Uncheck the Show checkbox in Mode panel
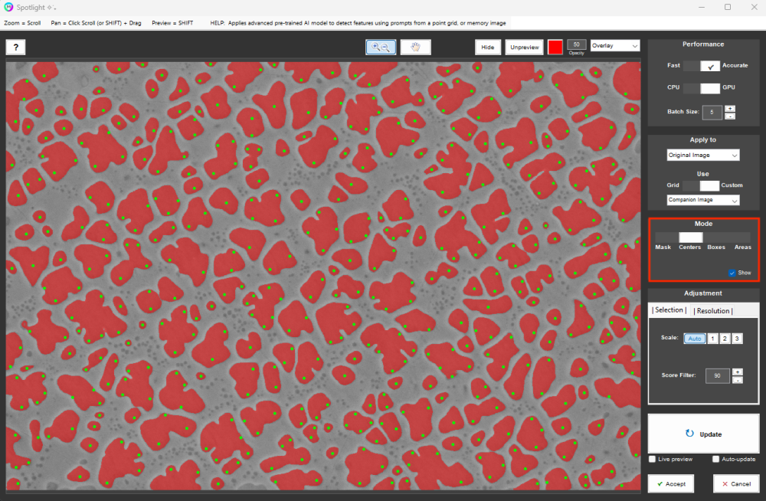Image resolution: width=766 pixels, height=501 pixels. (x=732, y=273)
